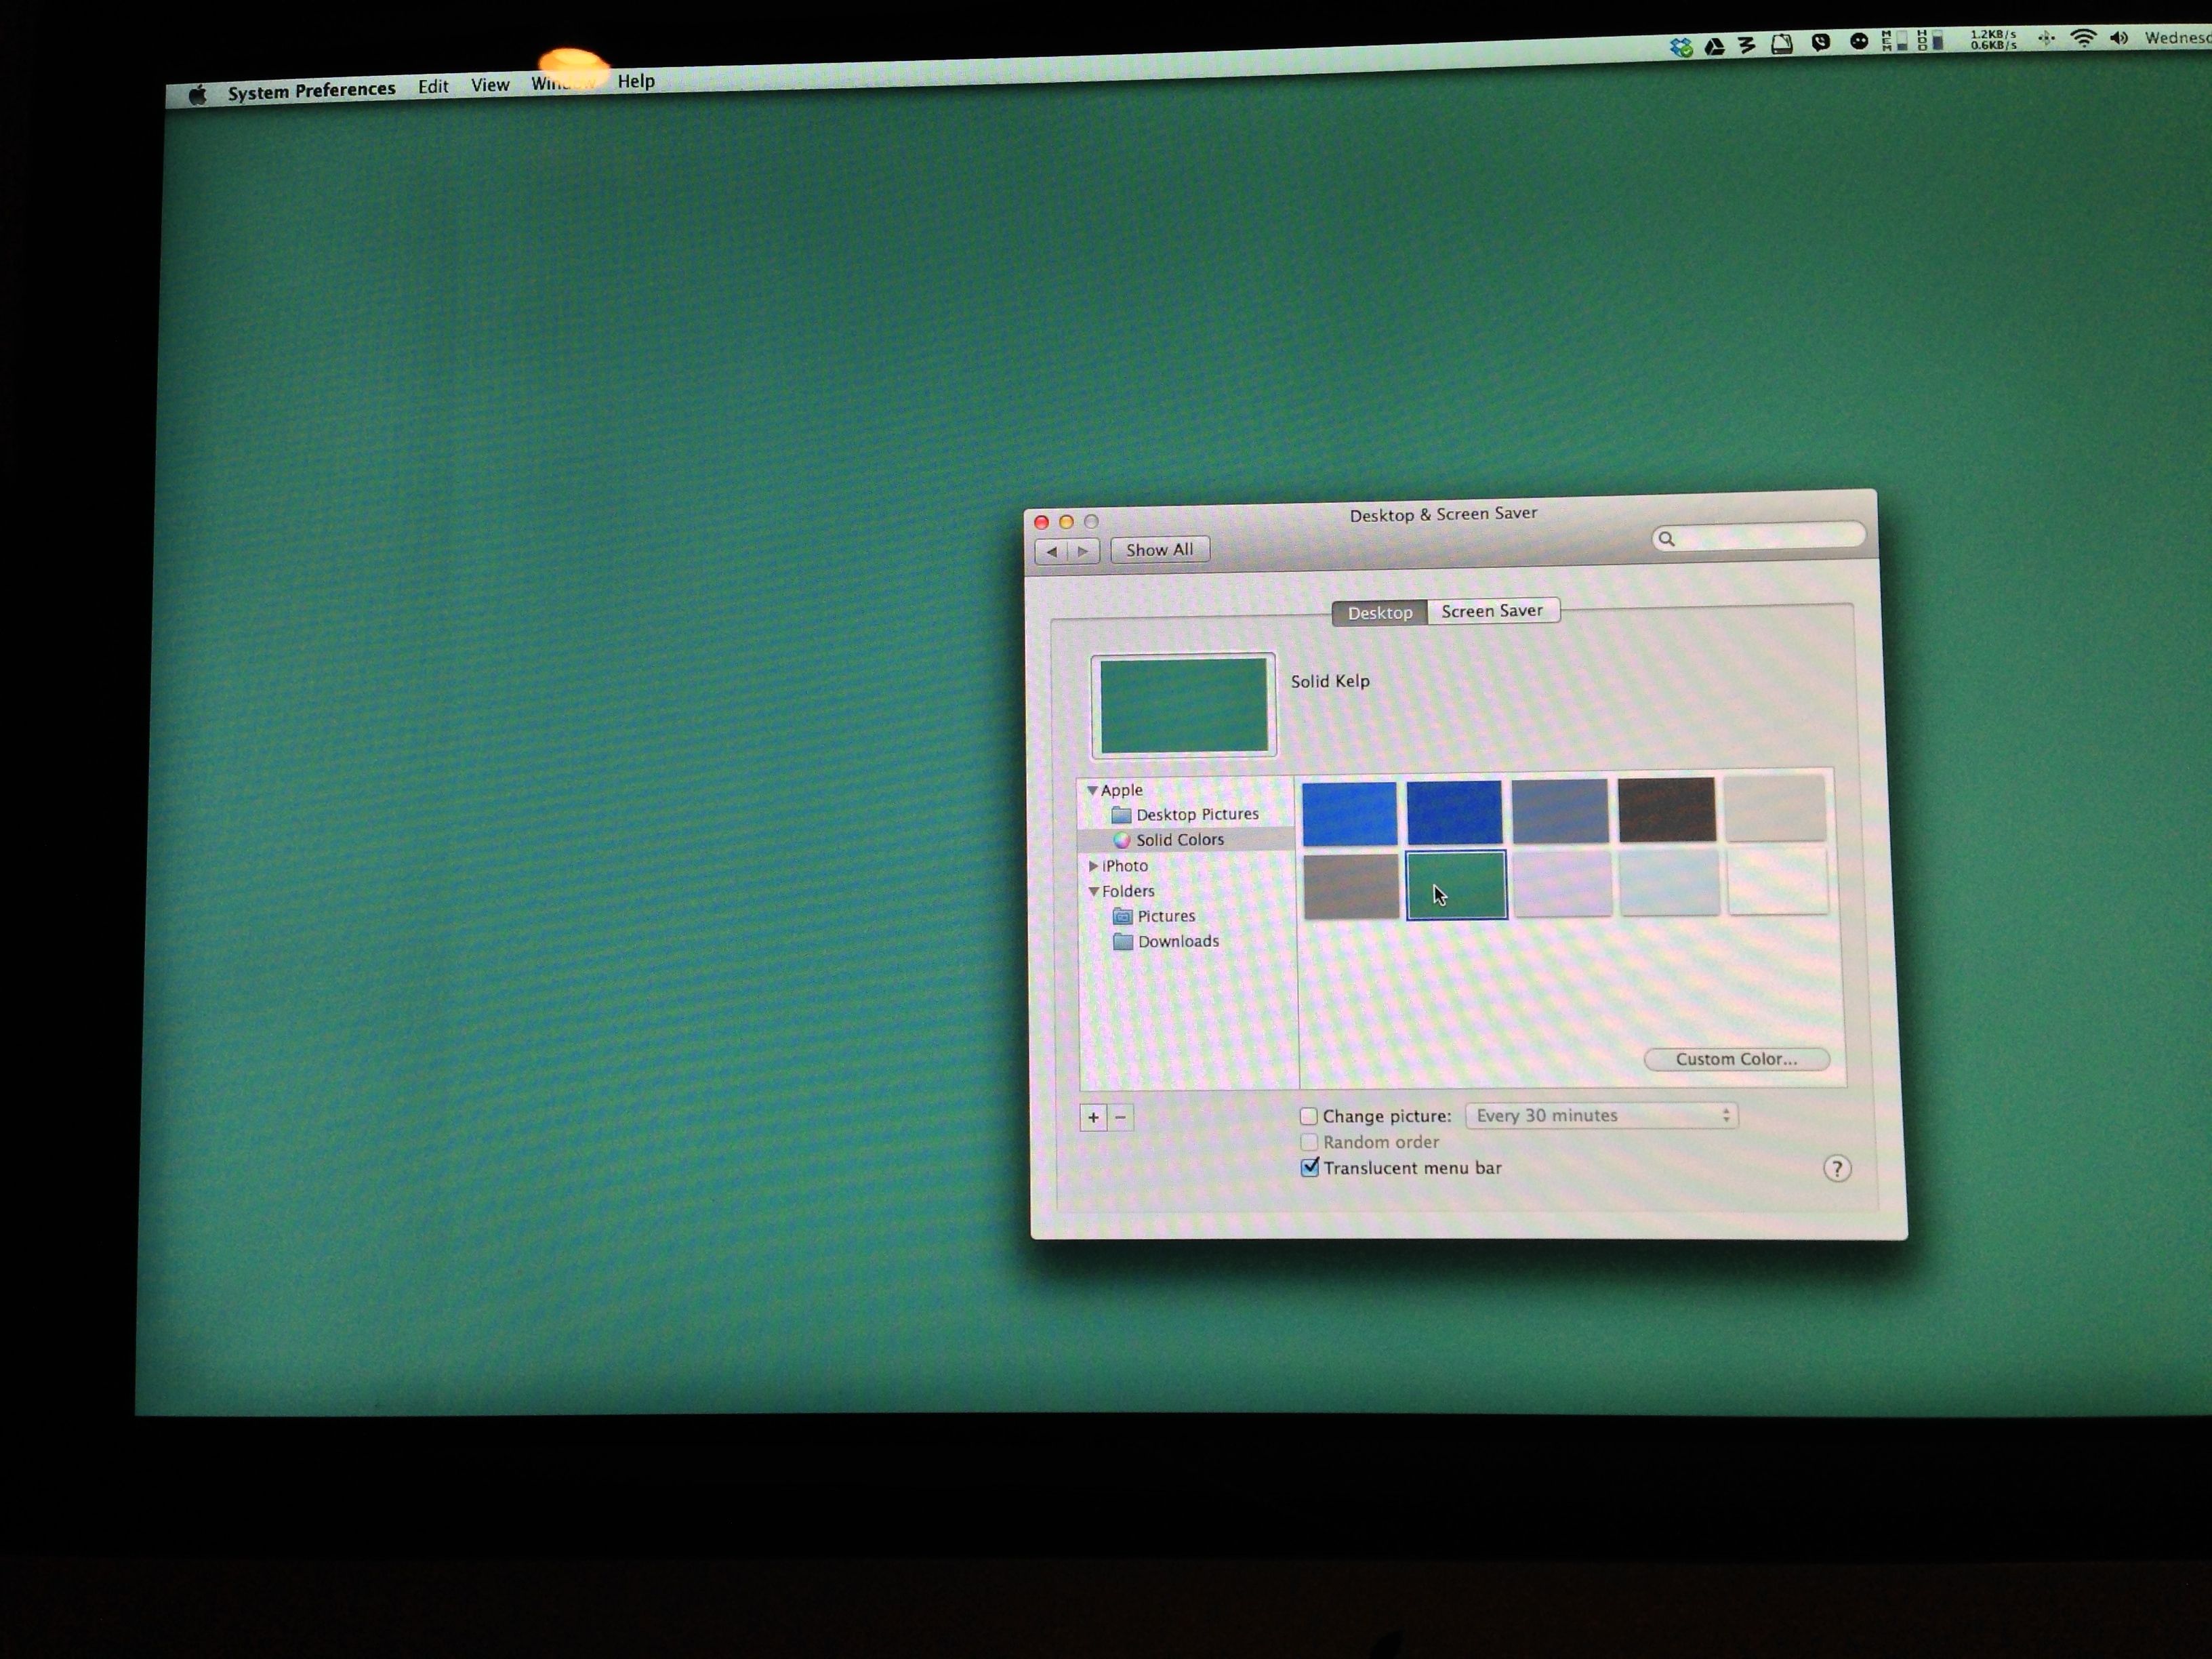
Task: Enable the Change picture checkbox
Action: [1308, 1116]
